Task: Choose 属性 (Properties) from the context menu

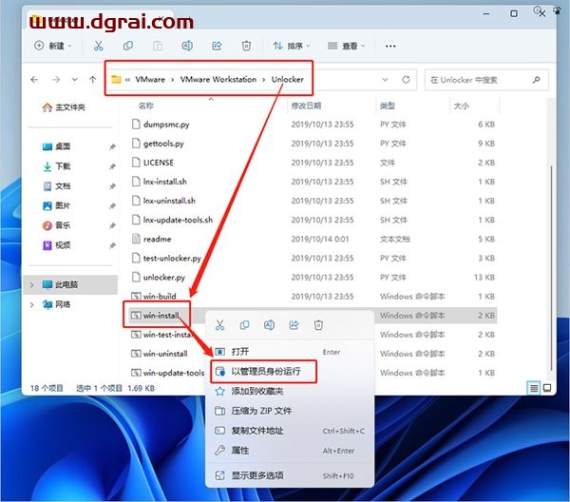Action: tap(290, 451)
